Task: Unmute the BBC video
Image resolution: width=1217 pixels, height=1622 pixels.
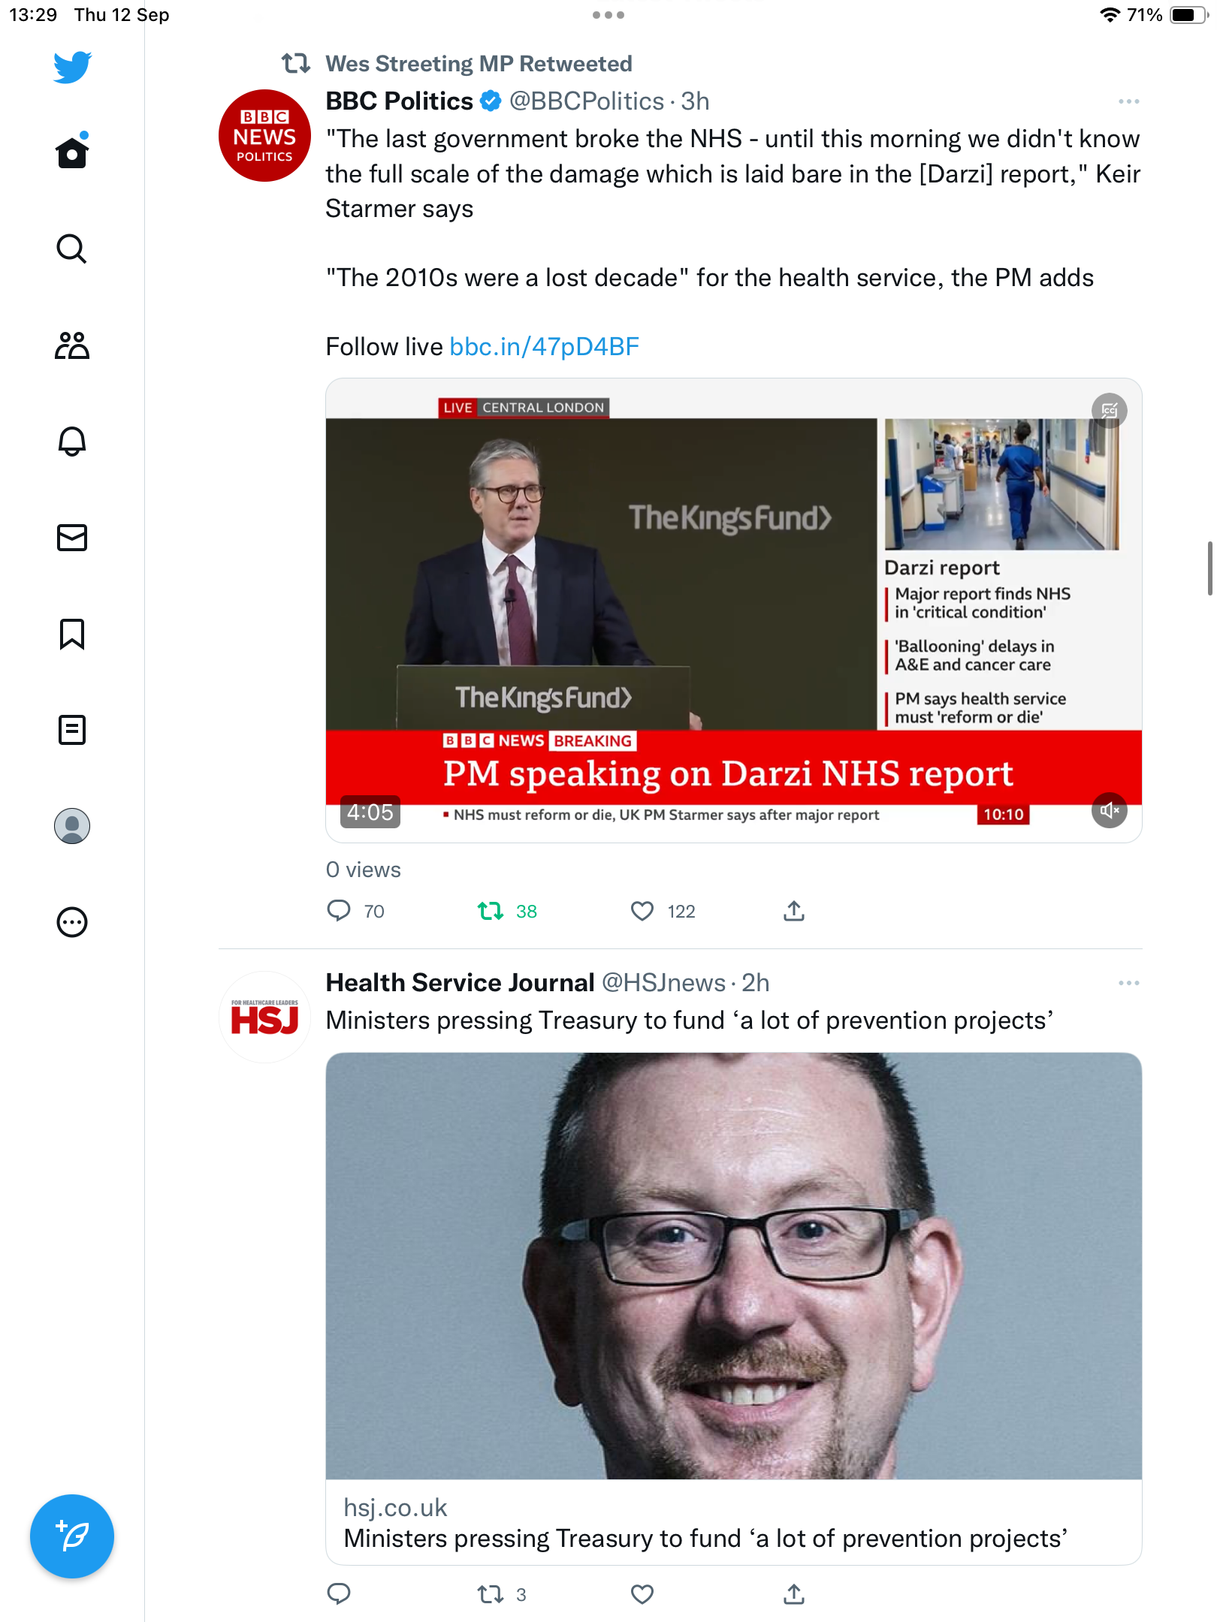Action: click(1110, 811)
